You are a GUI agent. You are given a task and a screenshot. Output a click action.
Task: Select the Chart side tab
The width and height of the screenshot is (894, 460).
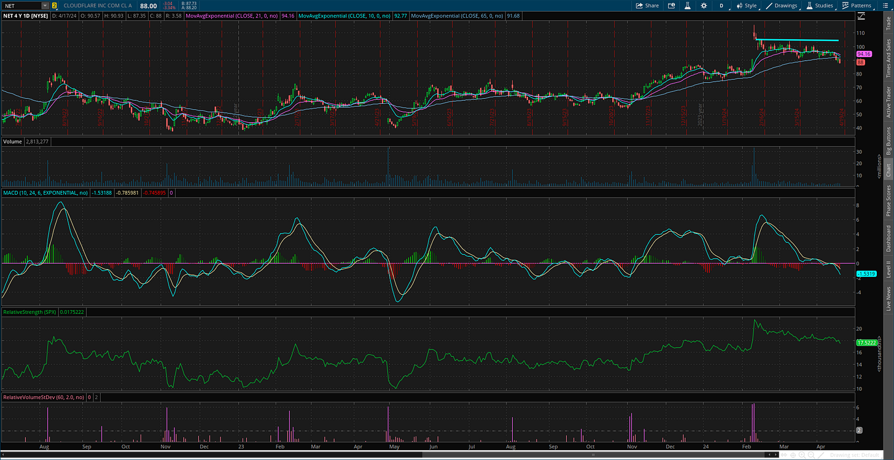click(888, 170)
